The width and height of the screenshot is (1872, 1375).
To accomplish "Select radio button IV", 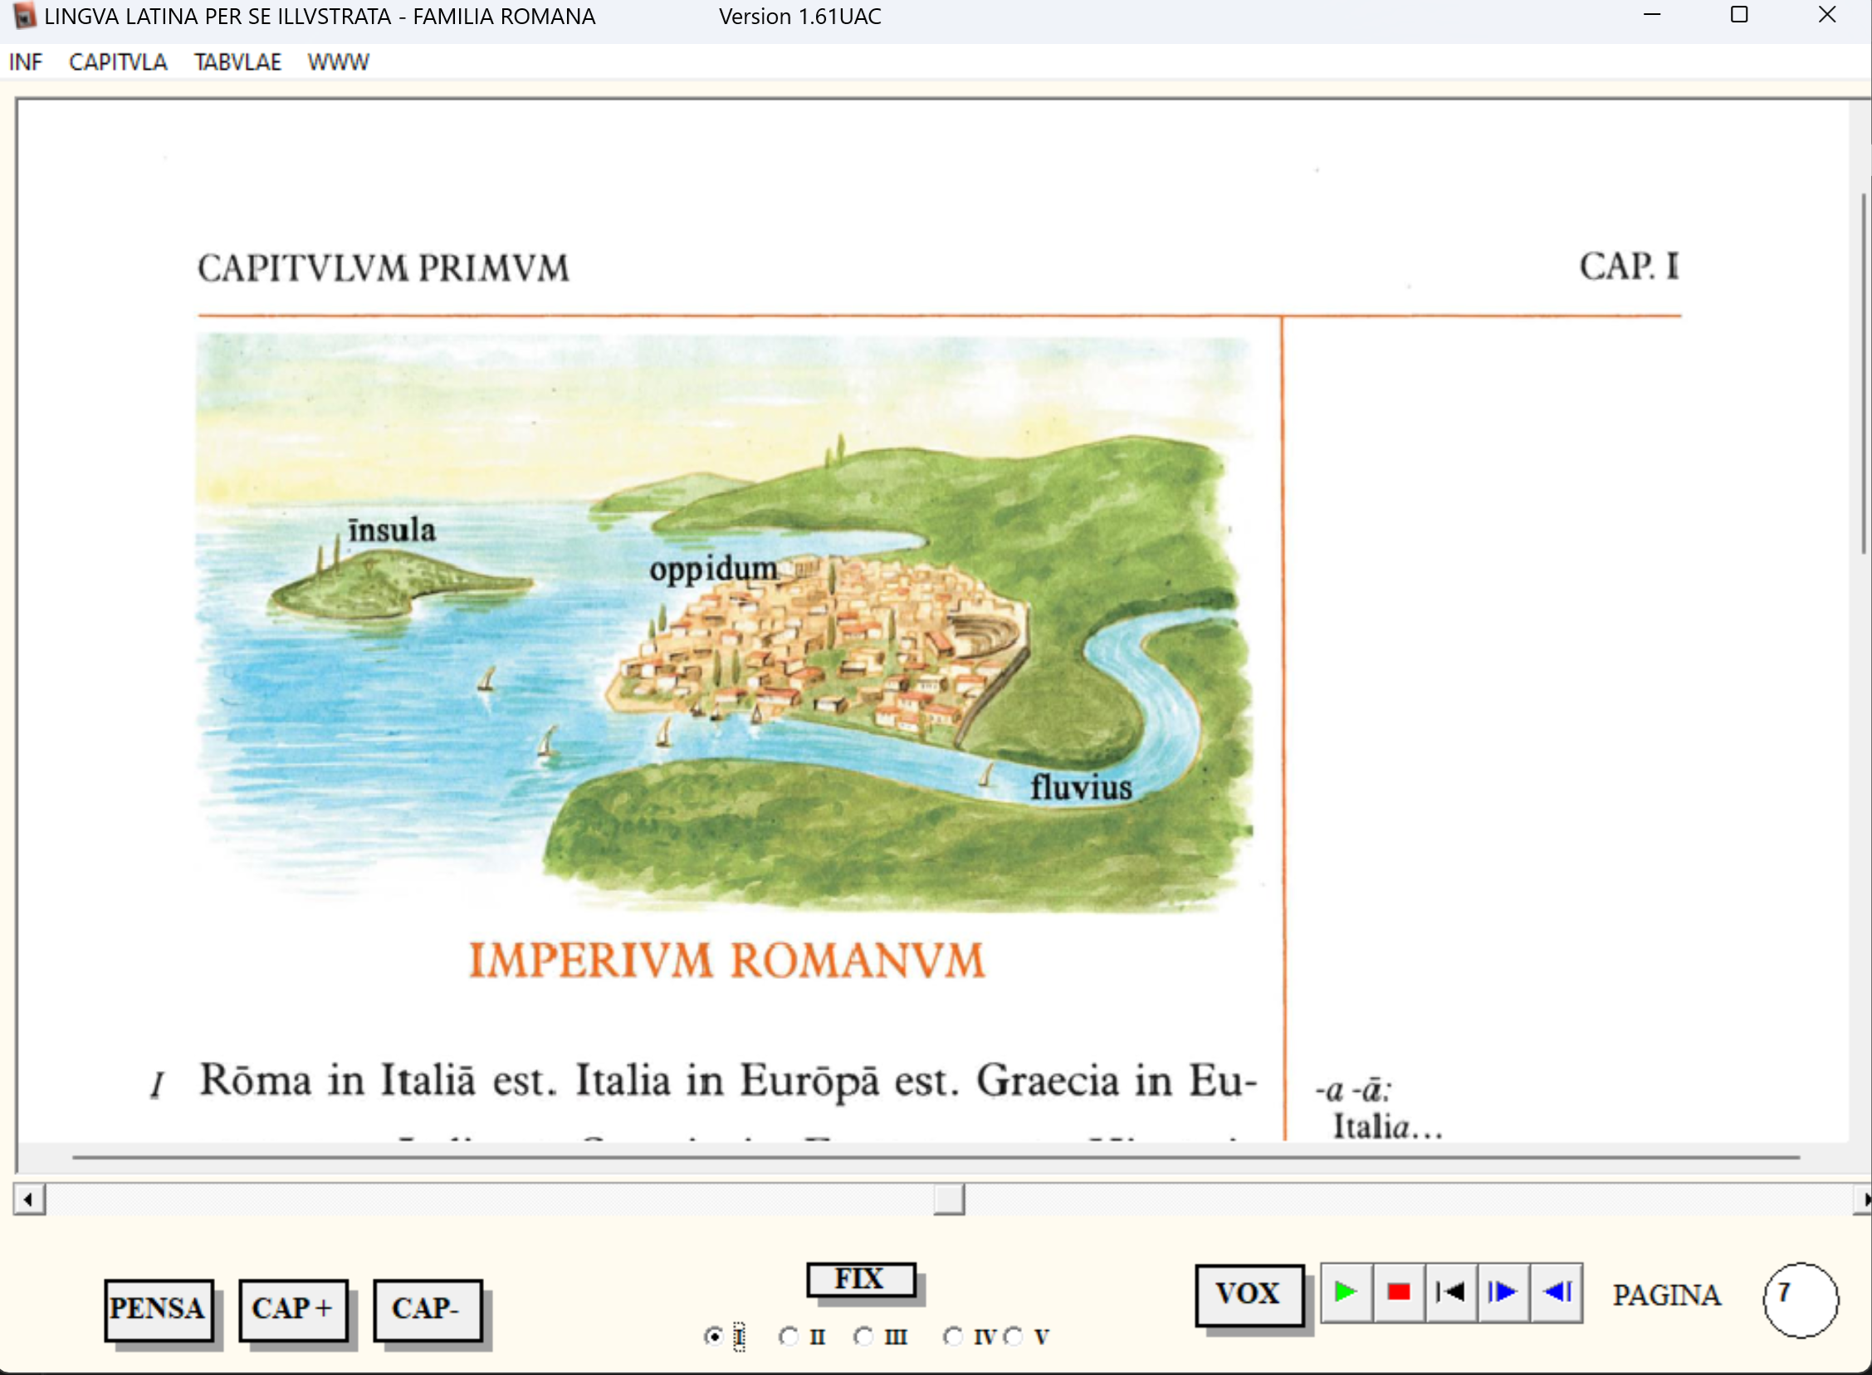I will [x=953, y=1337].
